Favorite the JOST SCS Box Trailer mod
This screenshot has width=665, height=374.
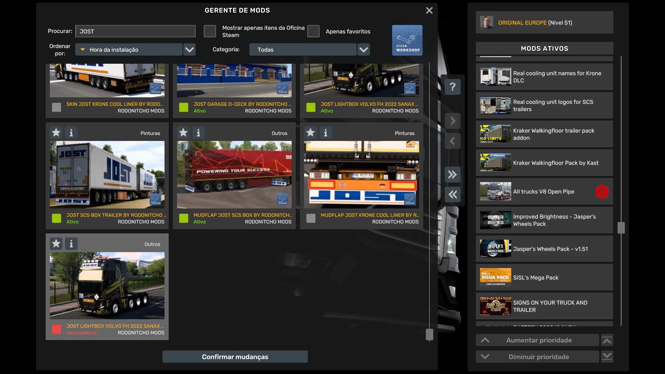[x=56, y=133]
